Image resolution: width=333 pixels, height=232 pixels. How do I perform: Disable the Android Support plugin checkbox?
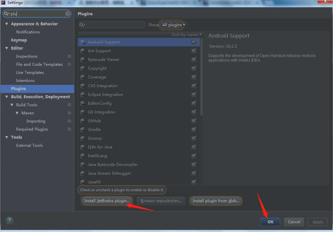click(194, 42)
